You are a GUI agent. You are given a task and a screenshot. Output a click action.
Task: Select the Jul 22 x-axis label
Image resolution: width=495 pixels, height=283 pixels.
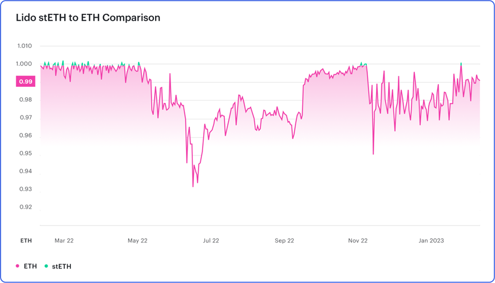click(x=211, y=241)
